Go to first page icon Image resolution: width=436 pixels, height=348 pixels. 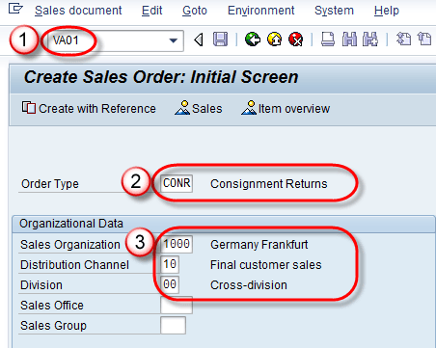click(403, 40)
